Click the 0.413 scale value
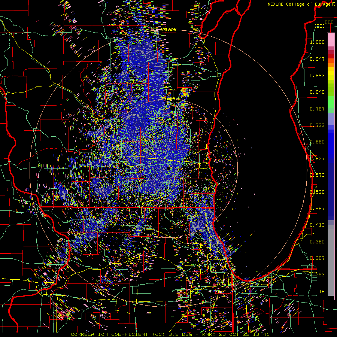This screenshot has height=337, width=337. (x=317, y=225)
